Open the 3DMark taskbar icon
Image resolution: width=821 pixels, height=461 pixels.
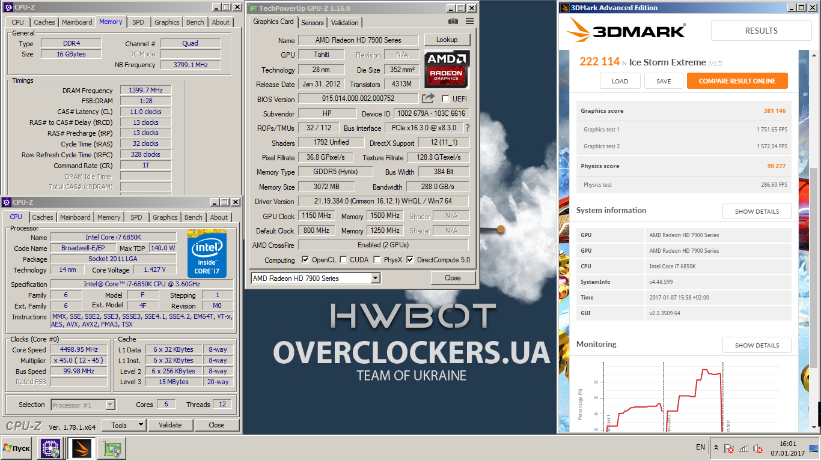81,448
